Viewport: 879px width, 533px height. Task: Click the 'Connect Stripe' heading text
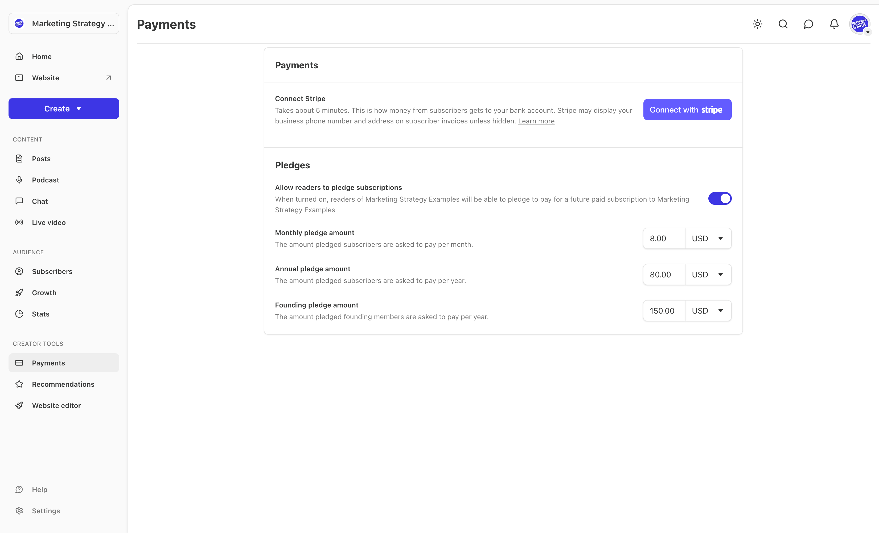pyautogui.click(x=300, y=99)
